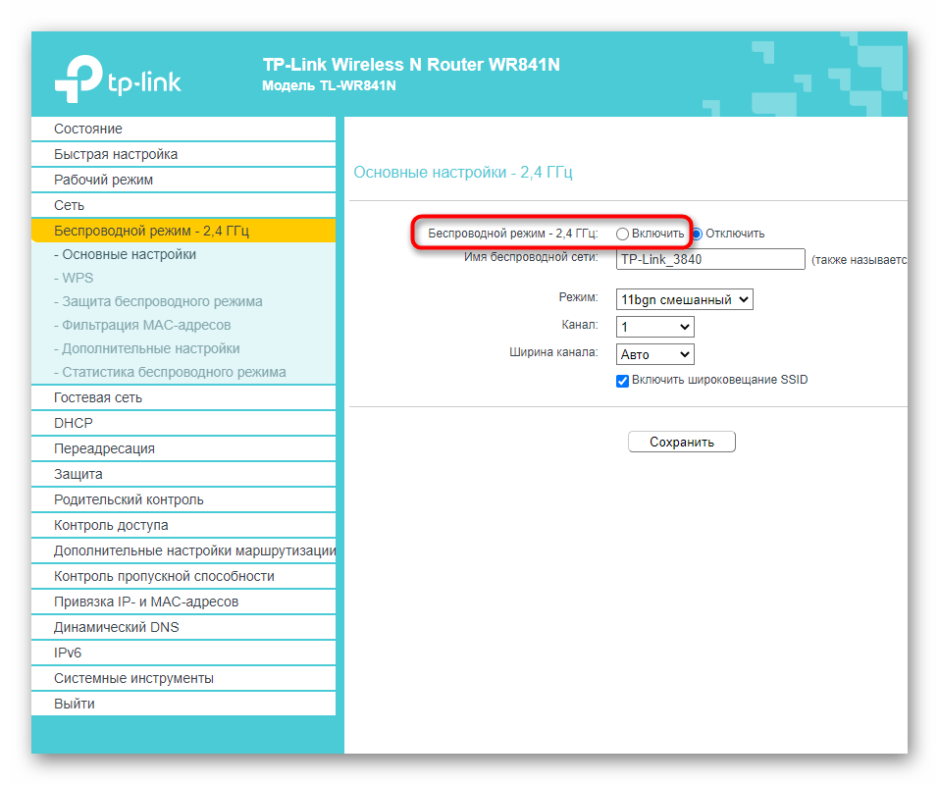Open Дополнительные настройки маршрутизации menu
Image resolution: width=939 pixels, height=785 pixels.
[x=183, y=550]
